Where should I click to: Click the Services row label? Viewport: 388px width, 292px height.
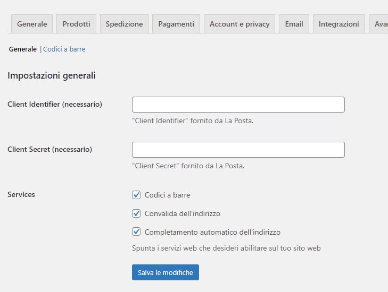pyautogui.click(x=21, y=194)
